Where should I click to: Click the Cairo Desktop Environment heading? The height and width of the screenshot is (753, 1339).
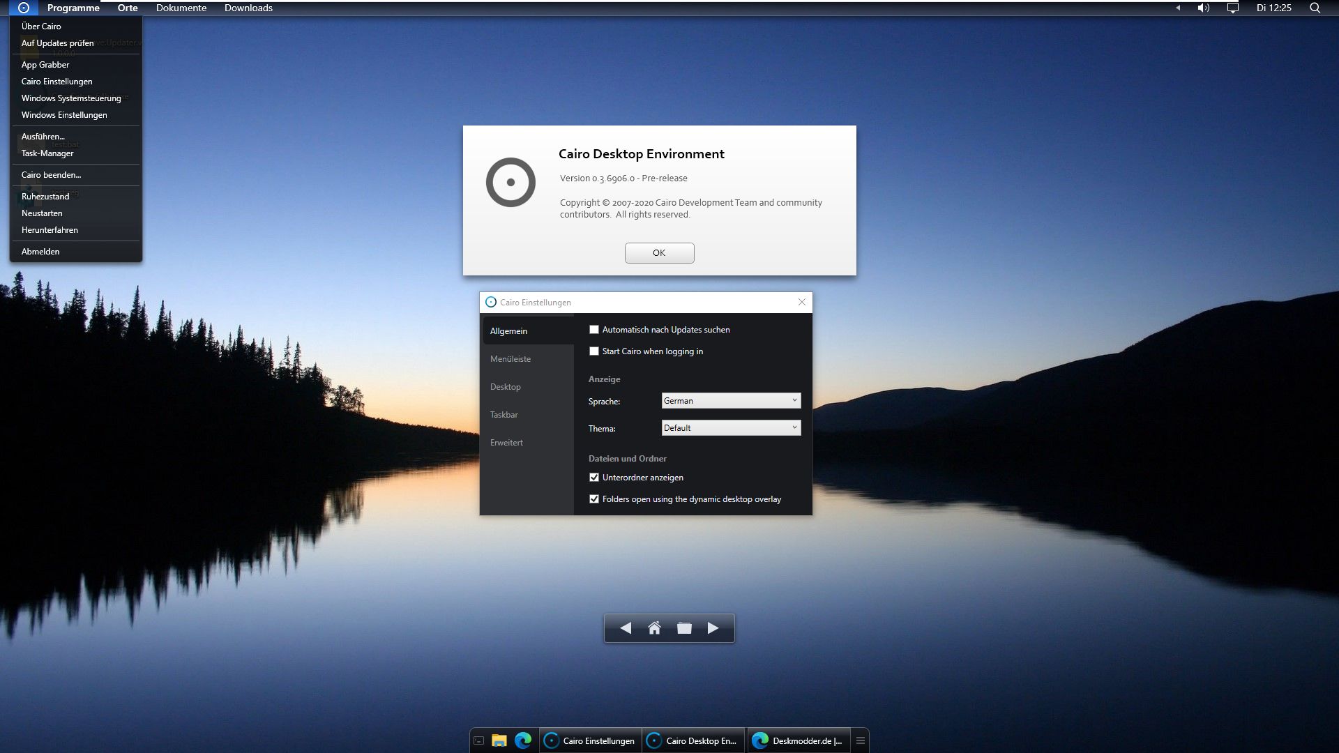[x=641, y=153]
